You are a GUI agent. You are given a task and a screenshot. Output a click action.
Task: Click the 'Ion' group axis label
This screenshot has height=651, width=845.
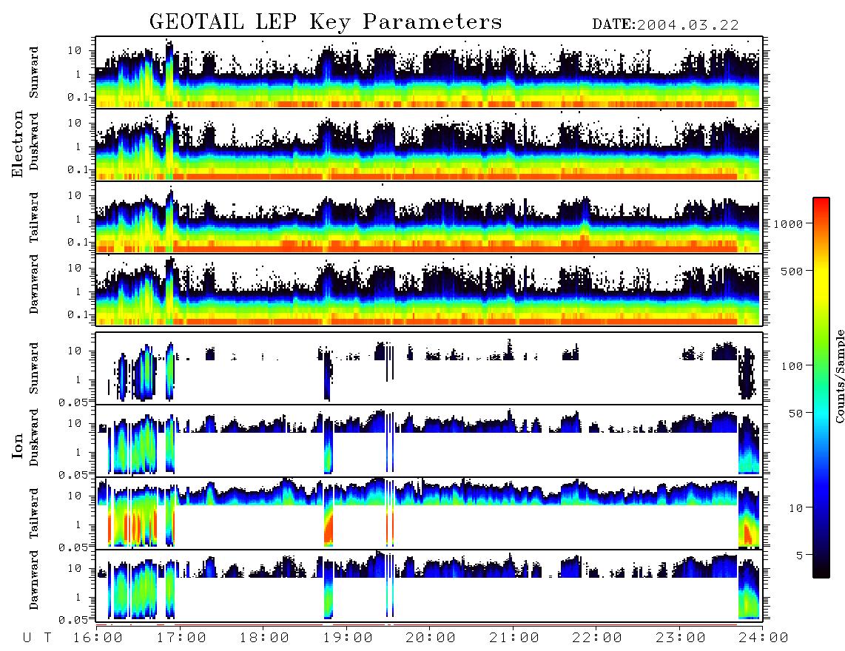point(18,446)
